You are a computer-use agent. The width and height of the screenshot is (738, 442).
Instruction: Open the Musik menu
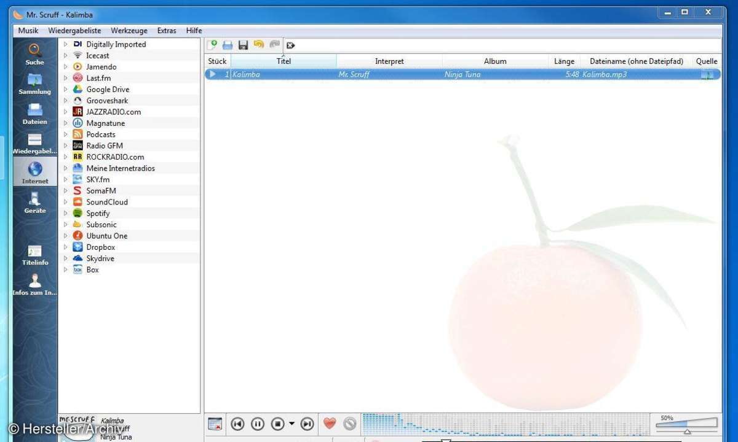[28, 31]
